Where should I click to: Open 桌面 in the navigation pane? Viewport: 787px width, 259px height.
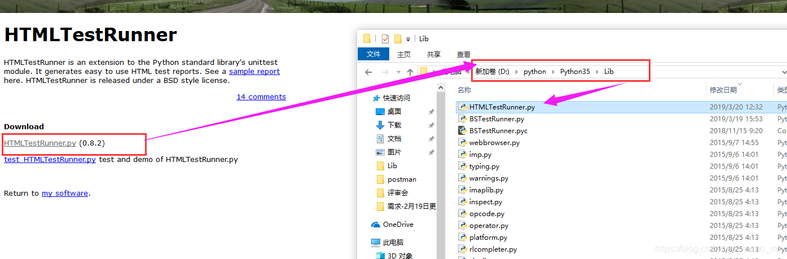394,112
